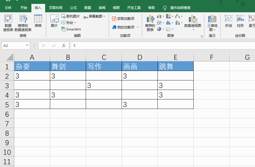The image size is (255, 167).
Task: Switch to the 开始 ribbon tab
Action: (24, 8)
